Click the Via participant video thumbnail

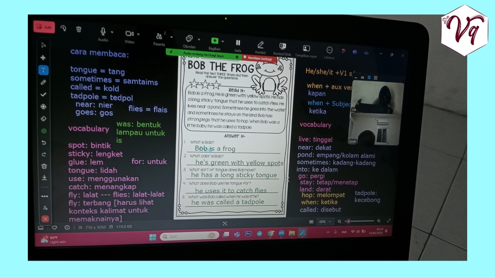(x=377, y=98)
